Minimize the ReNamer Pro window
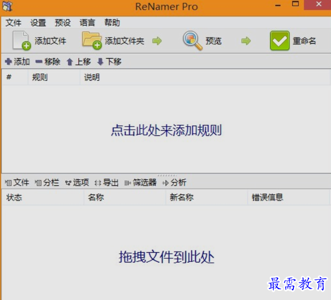Viewport: 331px width, 300px height. (278, 5)
